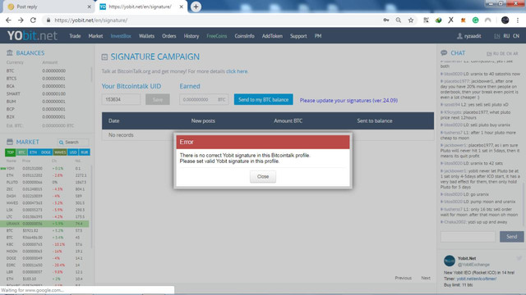The width and height of the screenshot is (526, 295).
Task: Click Send to my BTC balance button
Action: (x=263, y=99)
